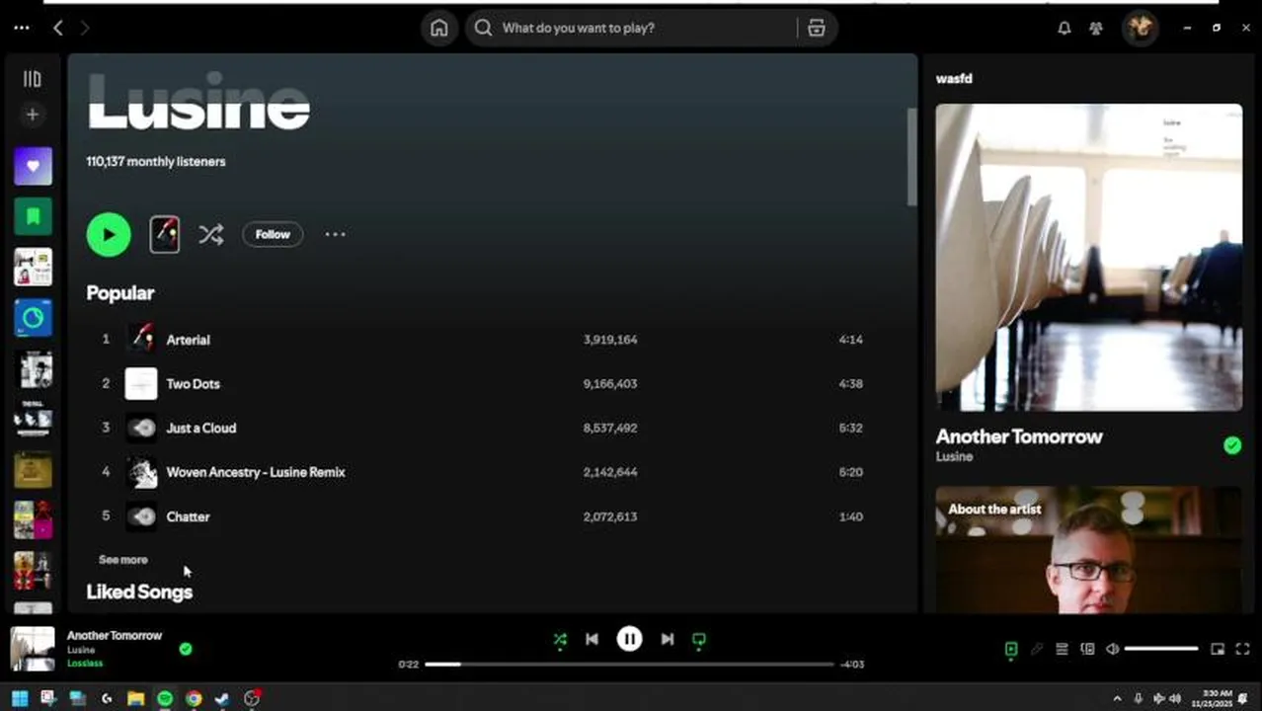
Task: Open the Windows Start menu
Action: click(x=20, y=698)
